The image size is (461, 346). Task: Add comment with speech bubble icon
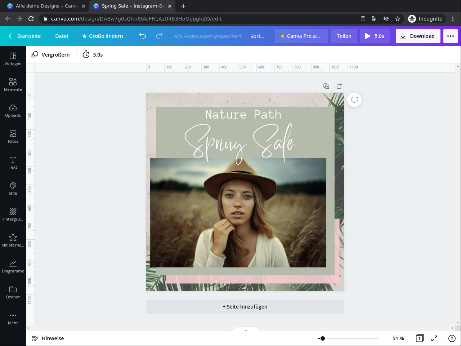354,100
